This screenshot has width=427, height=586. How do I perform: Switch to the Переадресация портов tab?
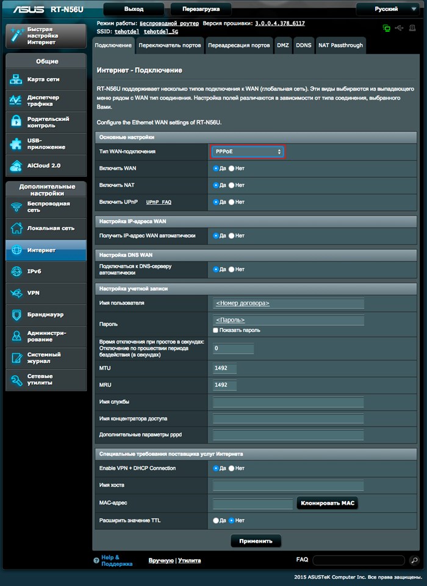tap(239, 45)
